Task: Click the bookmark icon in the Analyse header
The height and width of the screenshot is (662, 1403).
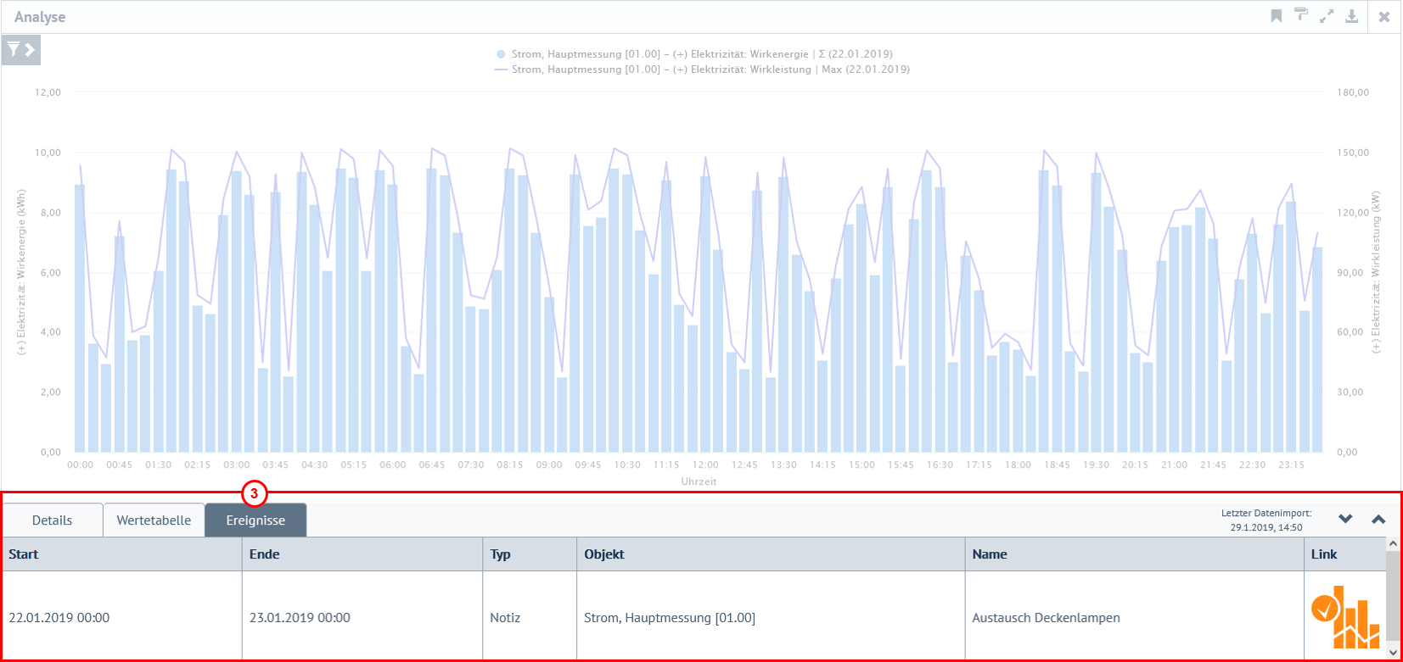Action: pyautogui.click(x=1276, y=16)
